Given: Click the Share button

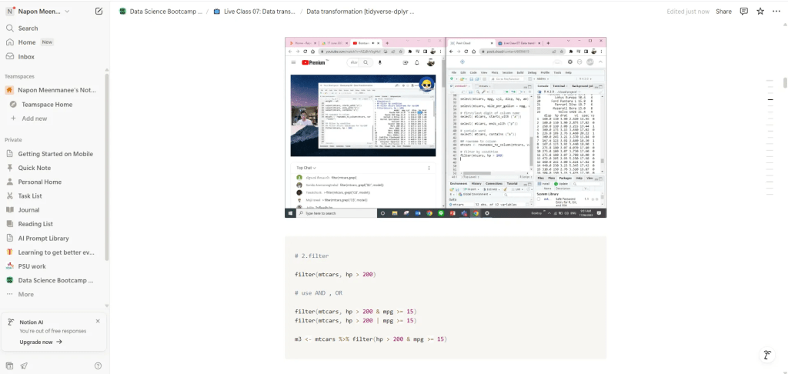Looking at the screenshot, I should (723, 12).
